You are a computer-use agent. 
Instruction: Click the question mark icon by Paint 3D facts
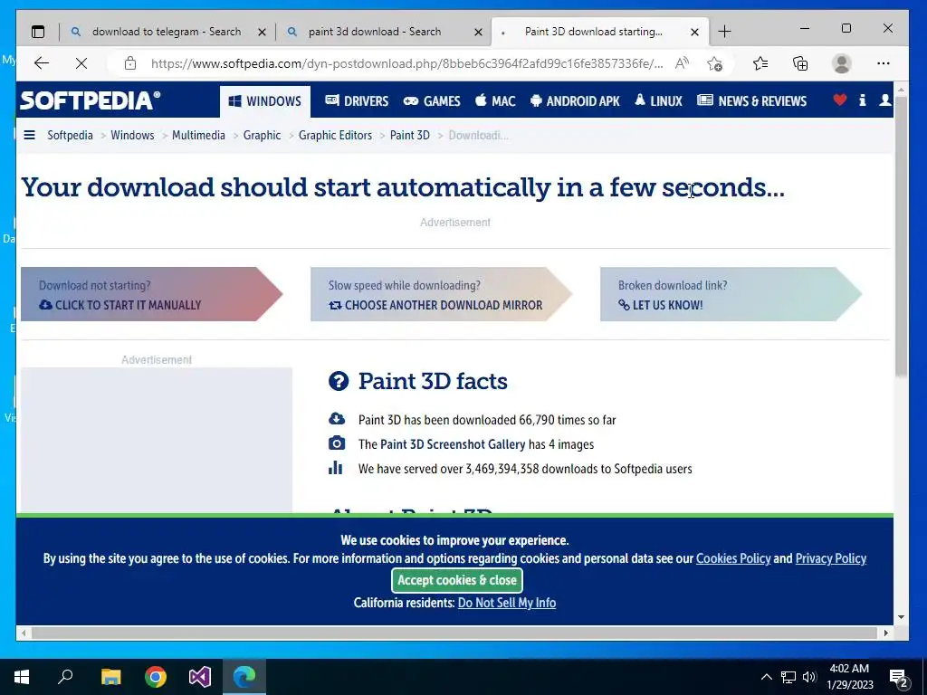coord(339,381)
